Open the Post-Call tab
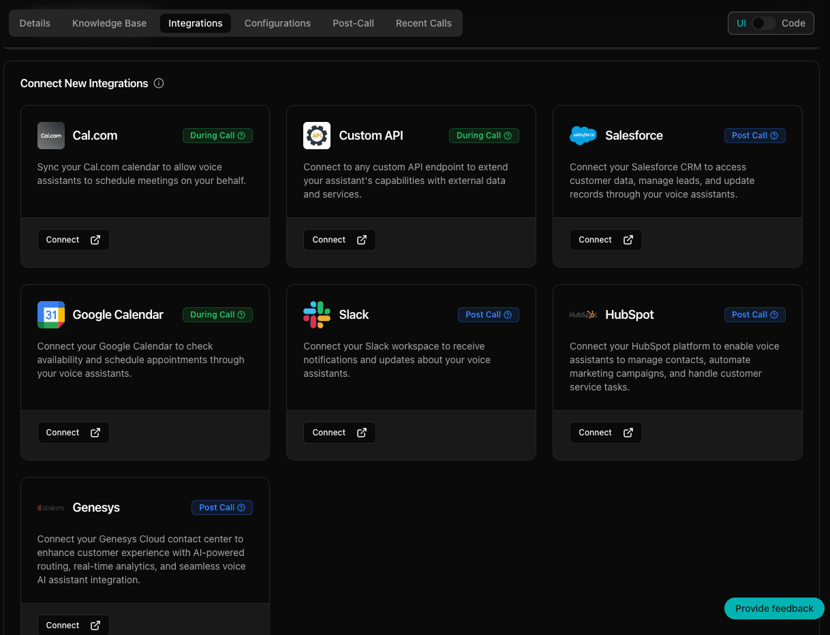This screenshot has width=830, height=635. pyautogui.click(x=353, y=23)
